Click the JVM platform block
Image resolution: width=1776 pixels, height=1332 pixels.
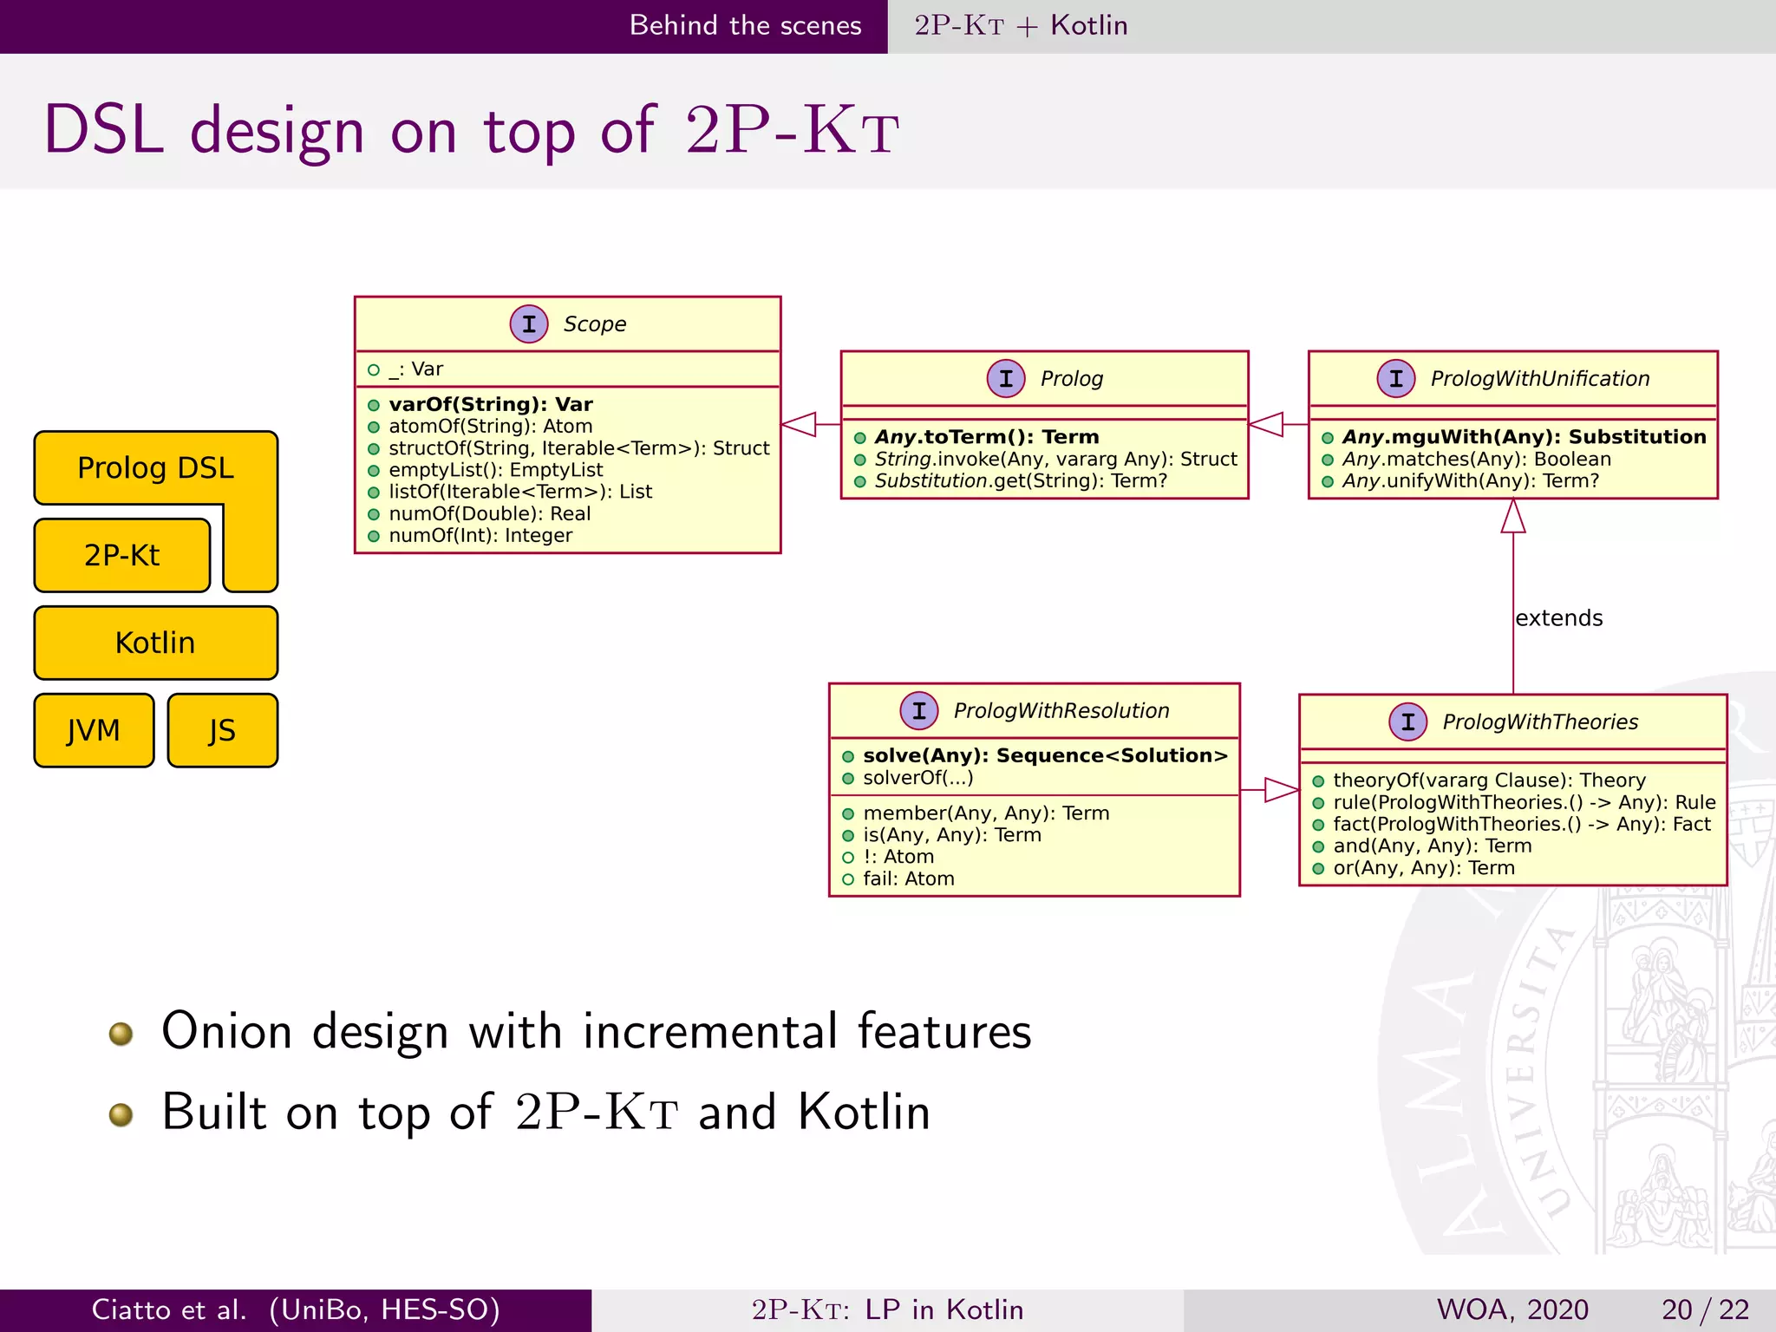94,731
